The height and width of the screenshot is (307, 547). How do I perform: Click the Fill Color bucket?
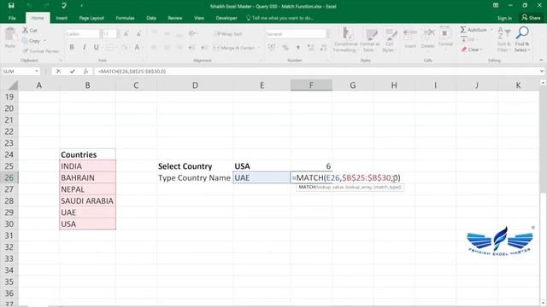124,48
